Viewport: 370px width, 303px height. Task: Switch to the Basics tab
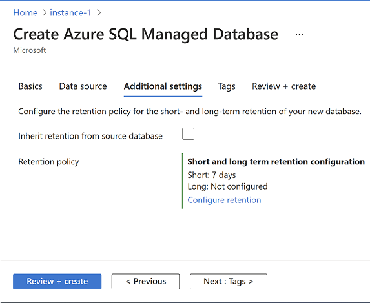coord(30,86)
